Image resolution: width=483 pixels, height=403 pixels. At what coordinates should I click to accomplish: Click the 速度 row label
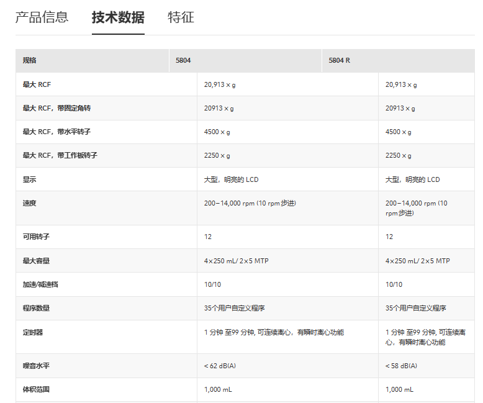pos(30,203)
